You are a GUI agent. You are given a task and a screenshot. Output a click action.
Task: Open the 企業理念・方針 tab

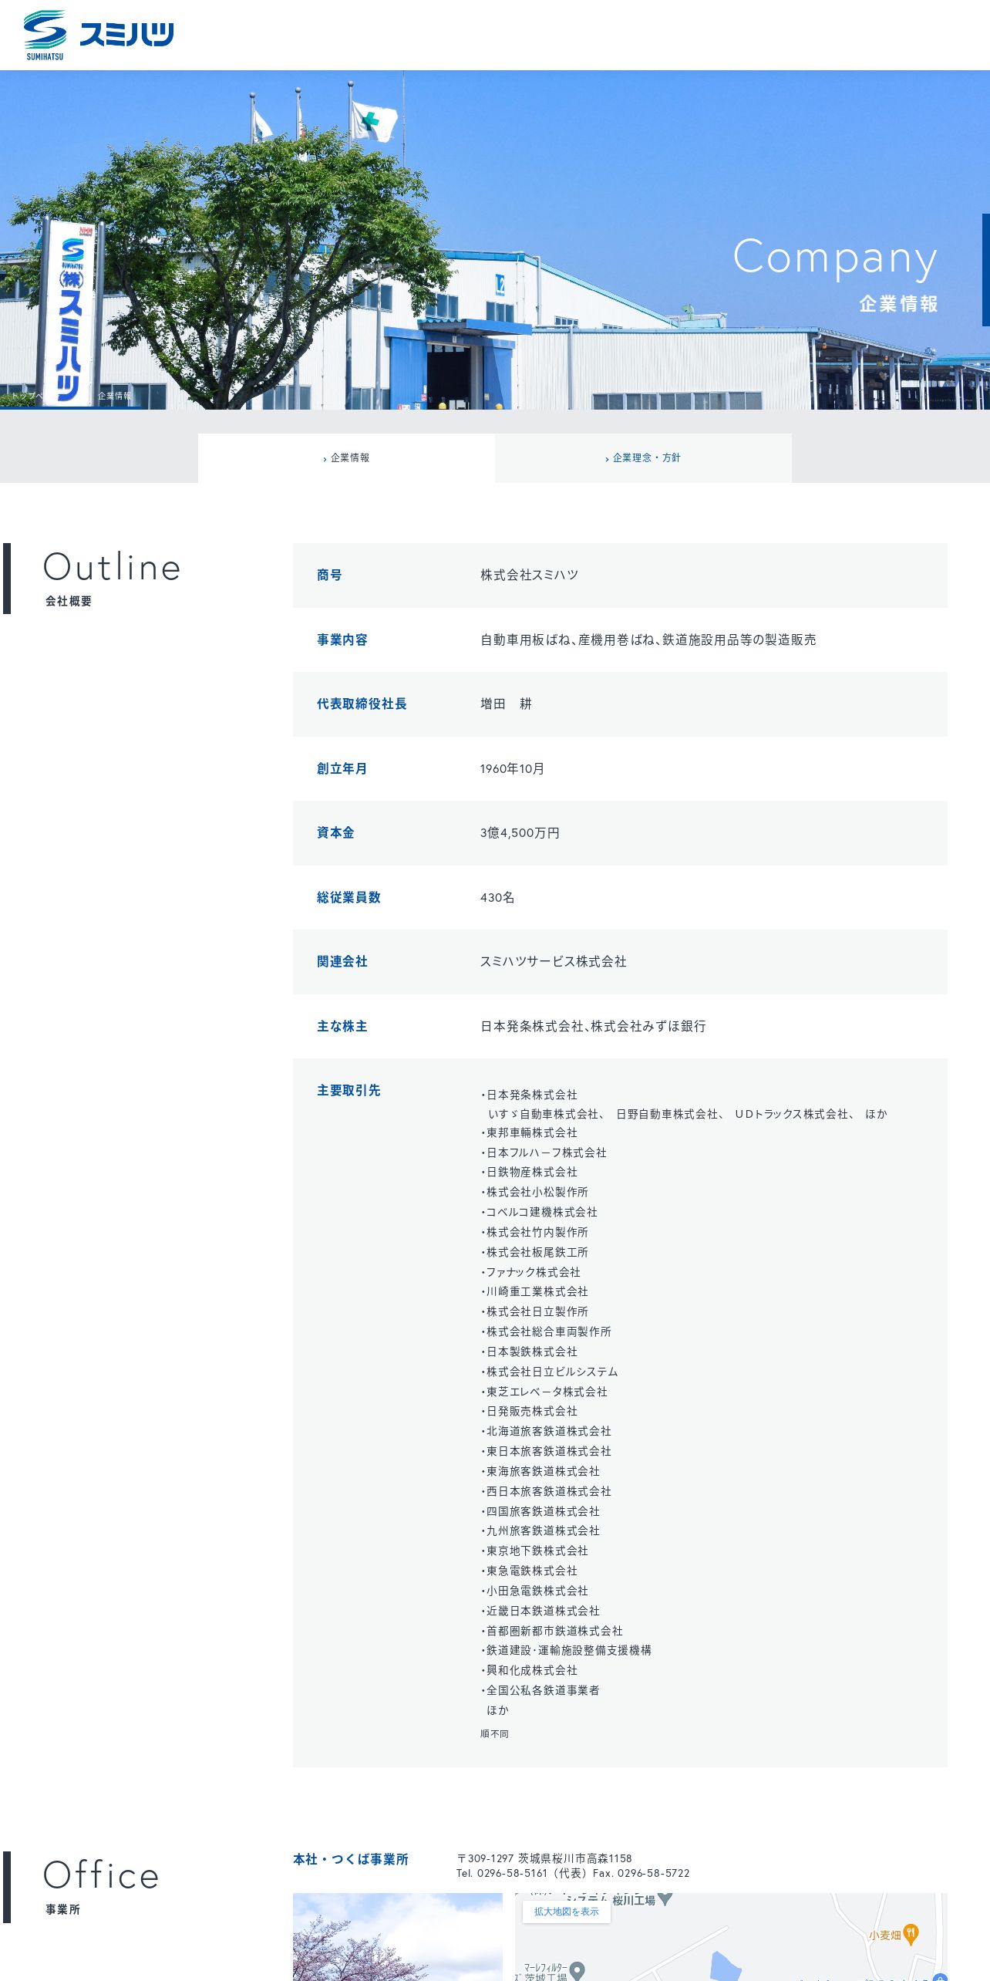643,458
